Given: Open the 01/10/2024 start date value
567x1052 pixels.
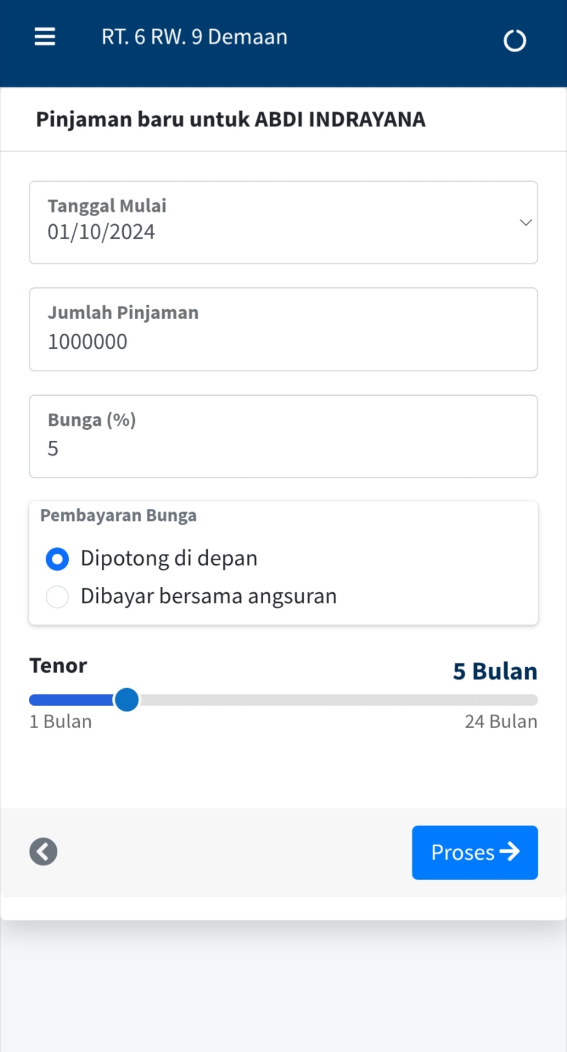Looking at the screenshot, I should [x=101, y=232].
